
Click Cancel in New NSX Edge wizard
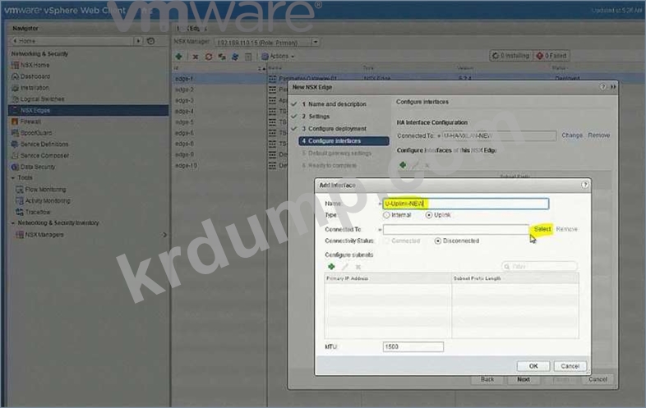coord(598,379)
